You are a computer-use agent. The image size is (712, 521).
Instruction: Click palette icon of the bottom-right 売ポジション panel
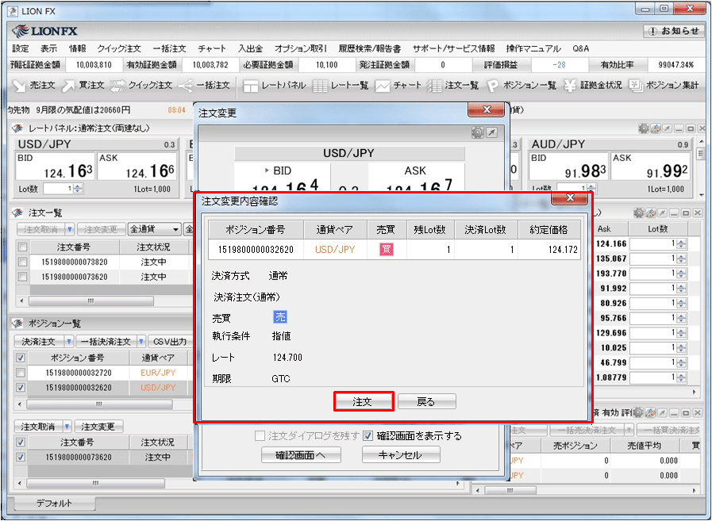[x=650, y=412]
